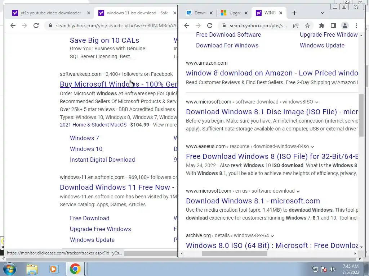The height and width of the screenshot is (276, 369).
Task: Open Download Windows 11 Free Now softonic link
Action: [119, 187]
